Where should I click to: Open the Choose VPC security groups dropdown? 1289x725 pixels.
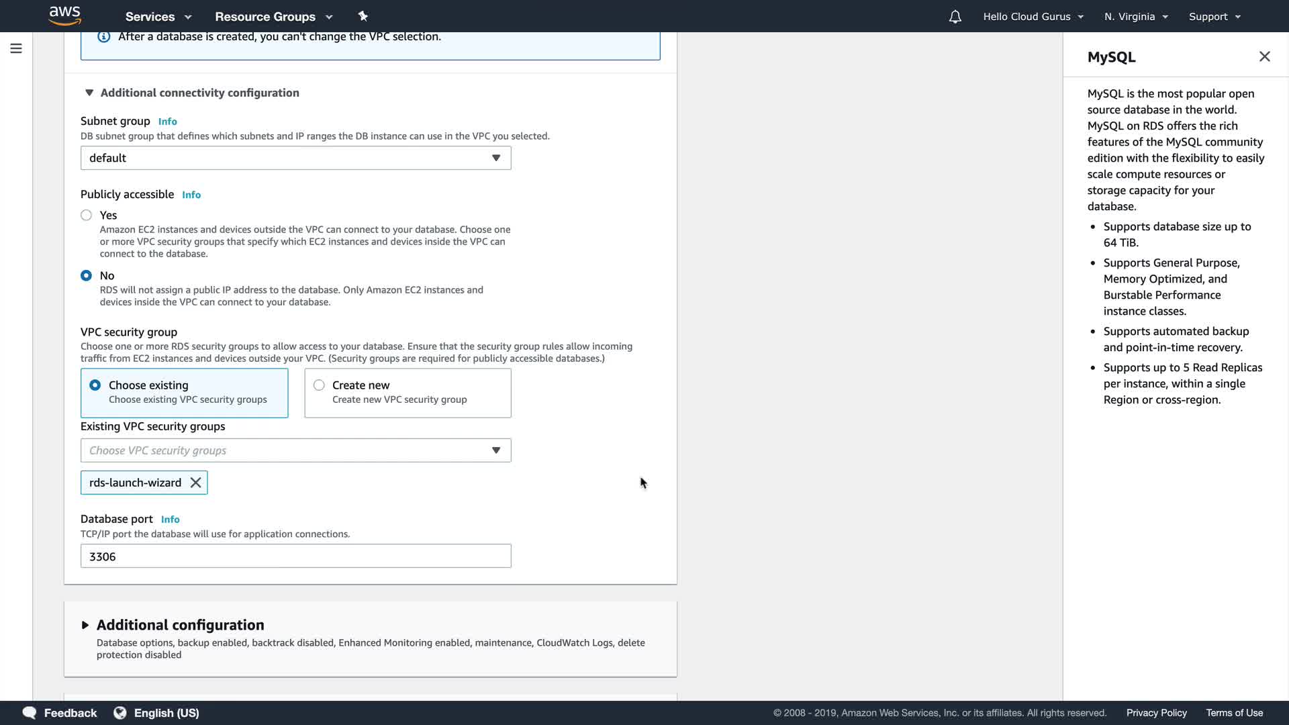(x=295, y=450)
